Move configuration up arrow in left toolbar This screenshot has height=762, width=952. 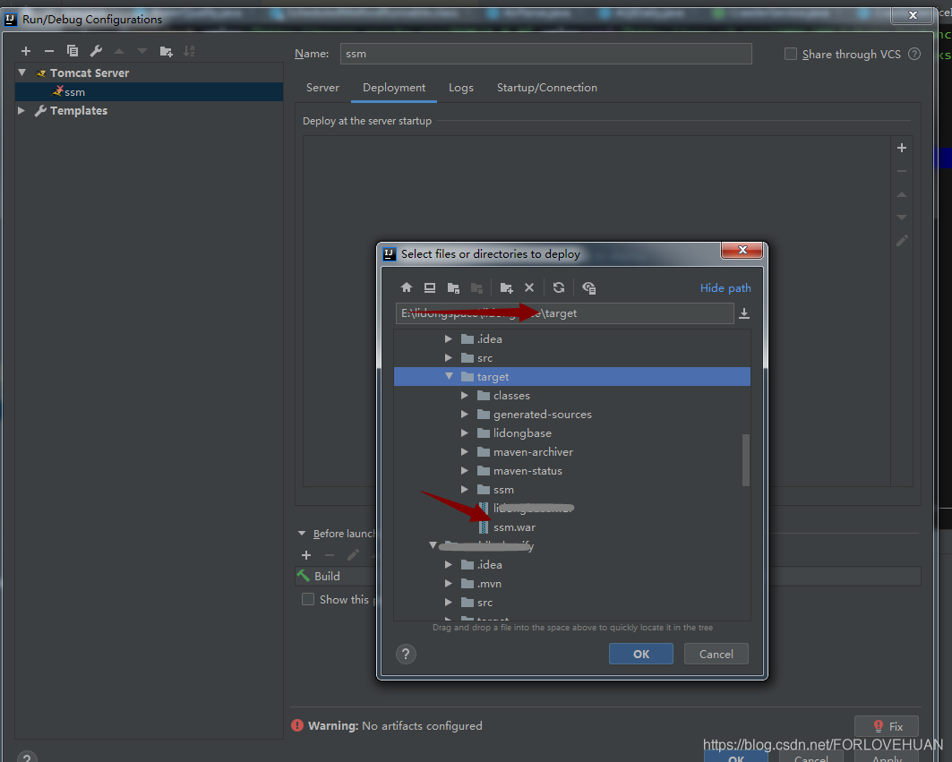119,52
